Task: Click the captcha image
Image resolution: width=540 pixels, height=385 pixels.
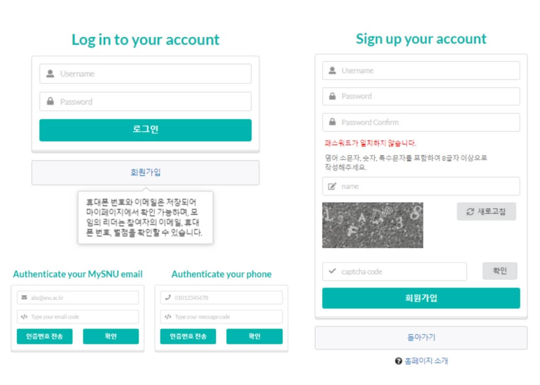Action: [372, 225]
